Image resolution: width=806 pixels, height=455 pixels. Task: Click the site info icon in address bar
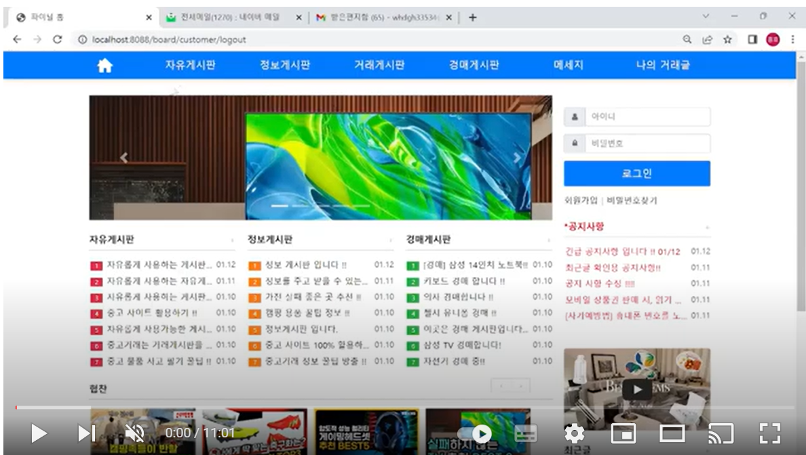pos(82,39)
